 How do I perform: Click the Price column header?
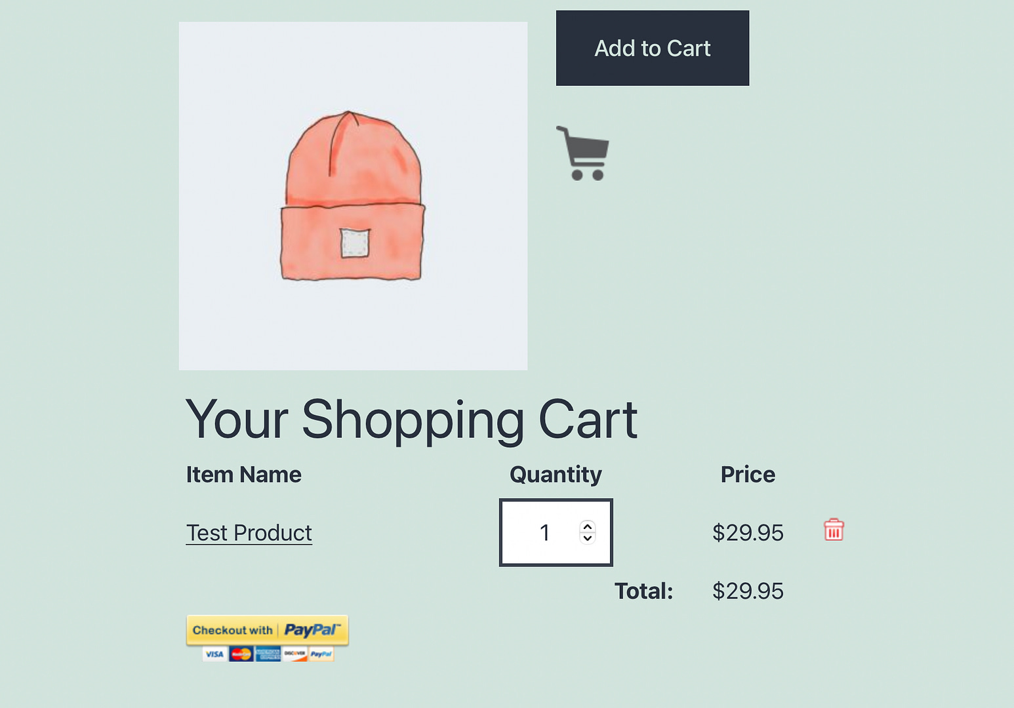pos(748,475)
